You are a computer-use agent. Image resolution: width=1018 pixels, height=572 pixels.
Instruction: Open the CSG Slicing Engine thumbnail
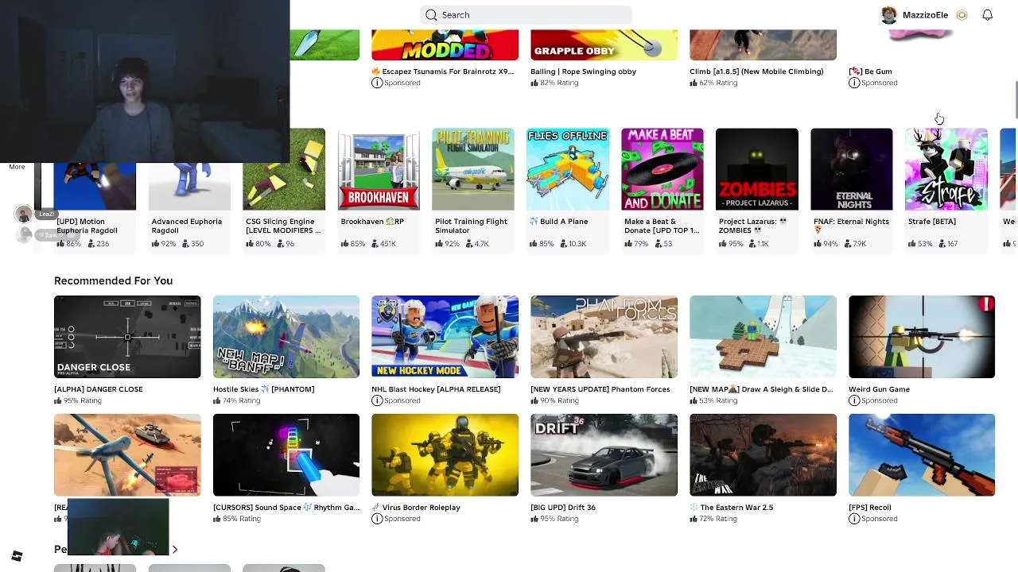(284, 169)
